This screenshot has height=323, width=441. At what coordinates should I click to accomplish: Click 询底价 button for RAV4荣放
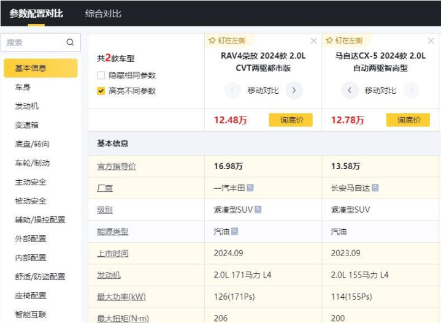point(291,120)
